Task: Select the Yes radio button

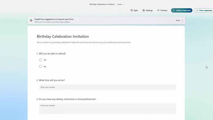Action: 40,60
